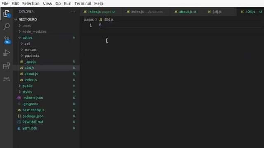264x148 pixels.
Task: Expand the contact folder
Action: [x=22, y=50]
